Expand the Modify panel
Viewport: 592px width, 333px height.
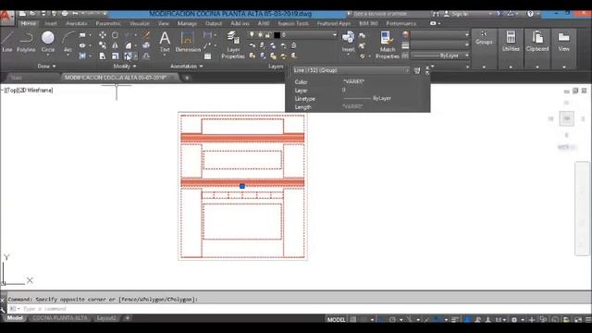[x=125, y=66]
